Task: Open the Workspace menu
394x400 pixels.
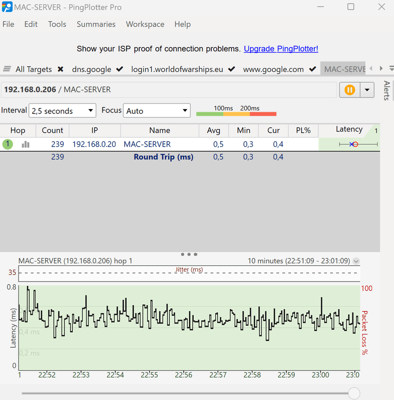Action: click(x=145, y=24)
